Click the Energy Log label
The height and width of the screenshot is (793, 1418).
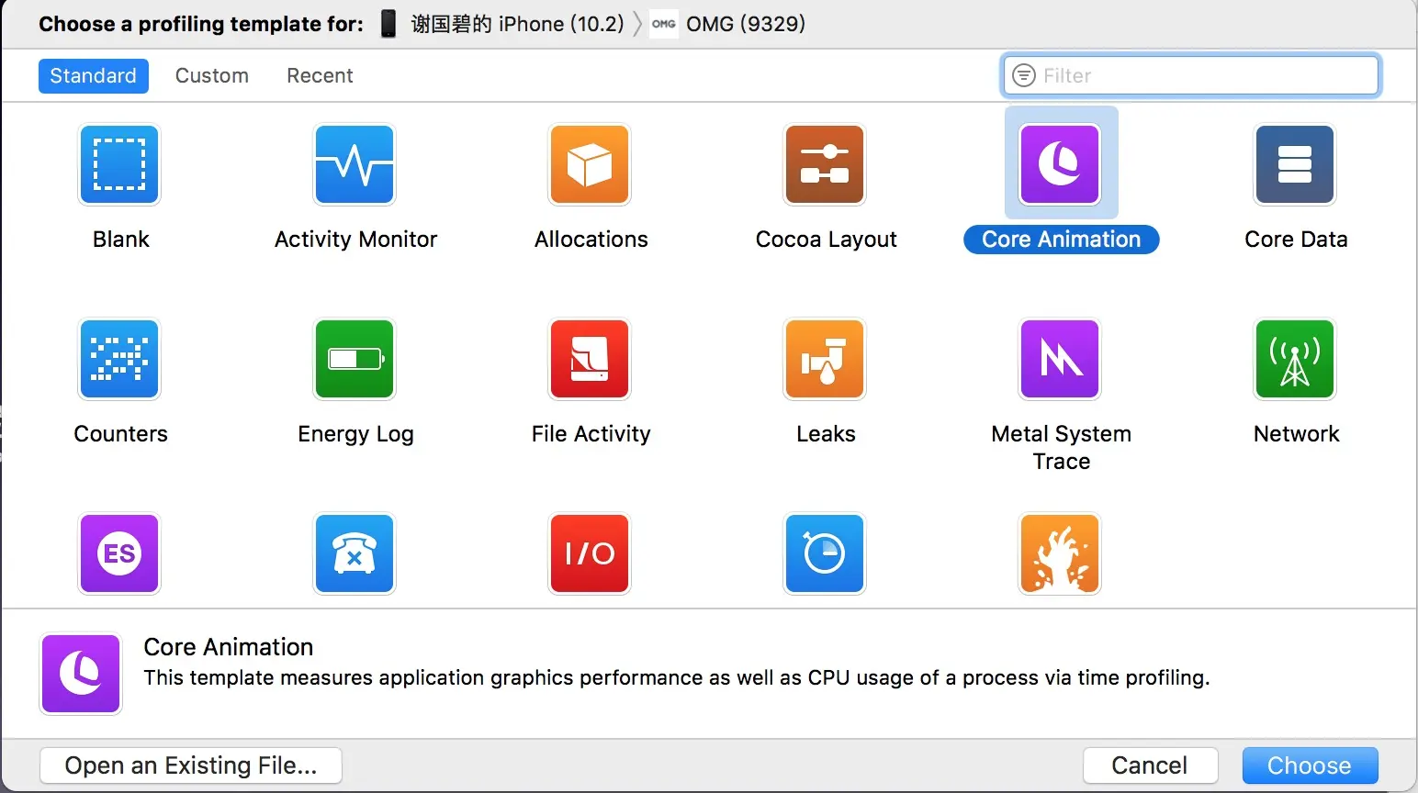(x=356, y=434)
